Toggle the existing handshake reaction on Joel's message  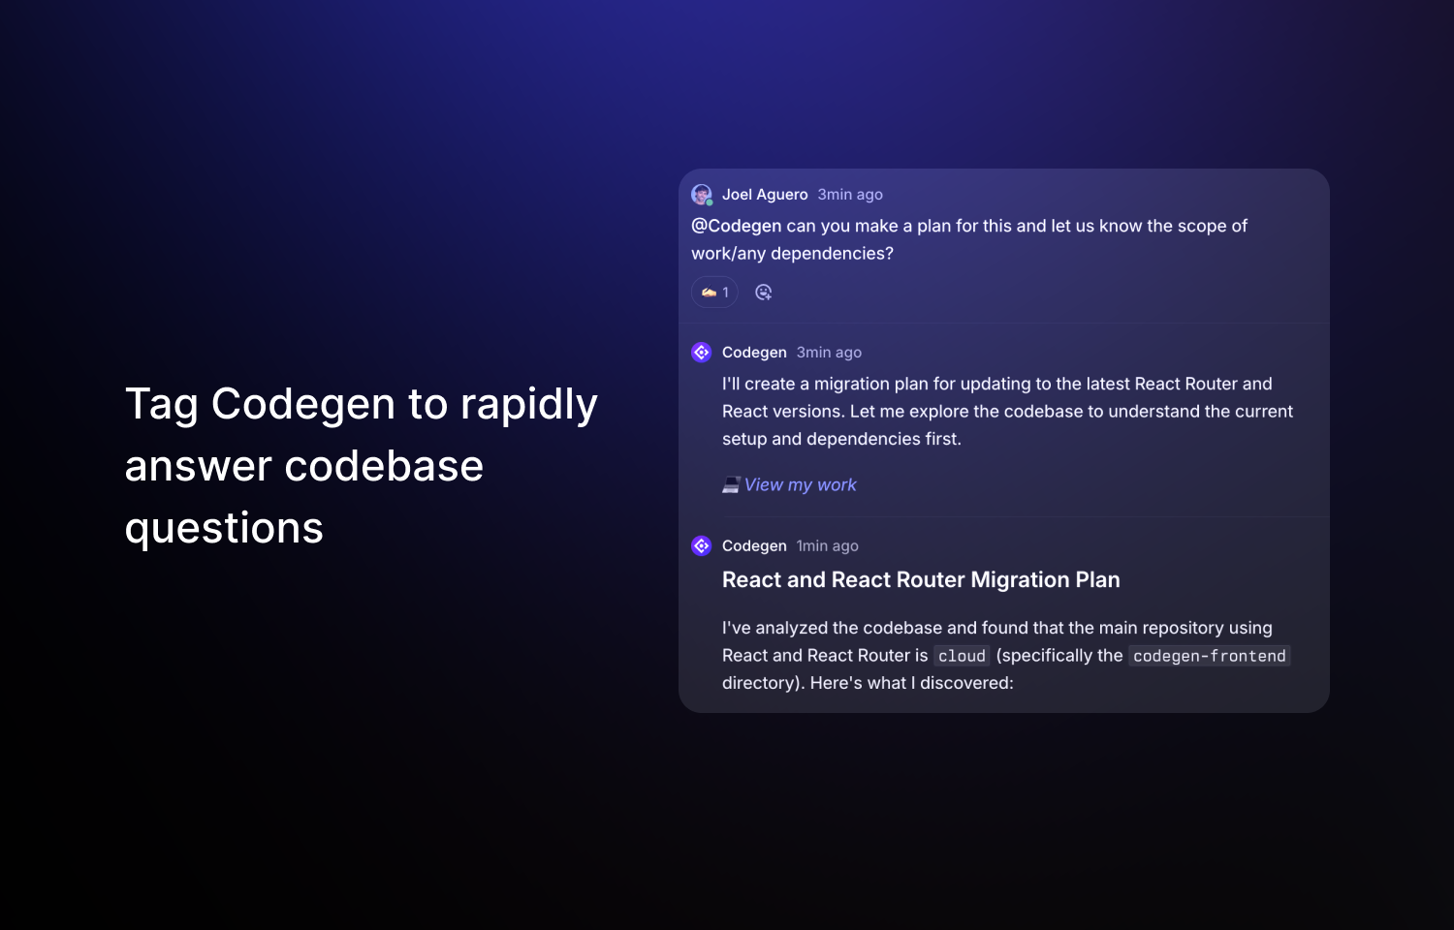[713, 292]
